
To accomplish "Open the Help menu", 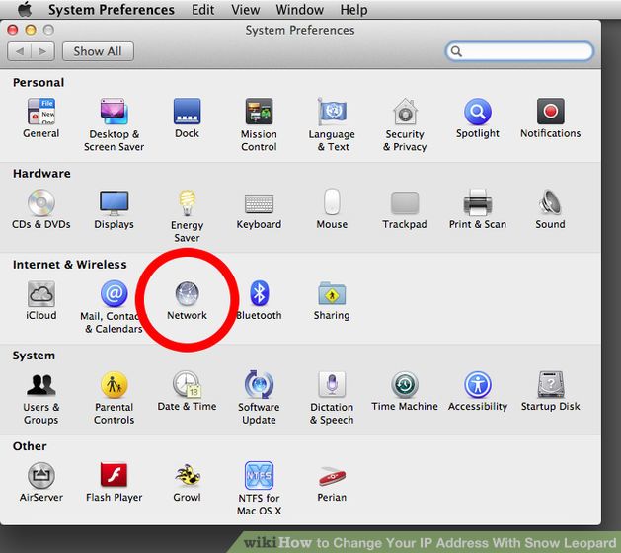I will tap(353, 10).
